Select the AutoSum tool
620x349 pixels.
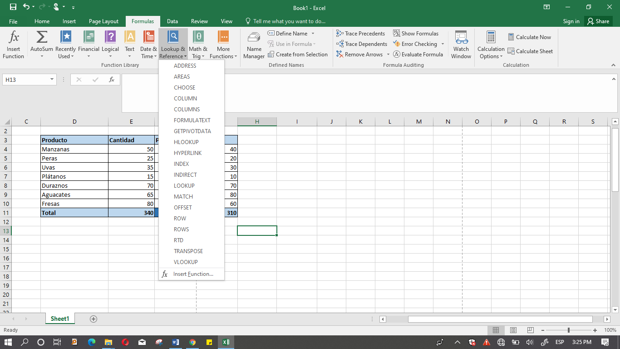[42, 44]
